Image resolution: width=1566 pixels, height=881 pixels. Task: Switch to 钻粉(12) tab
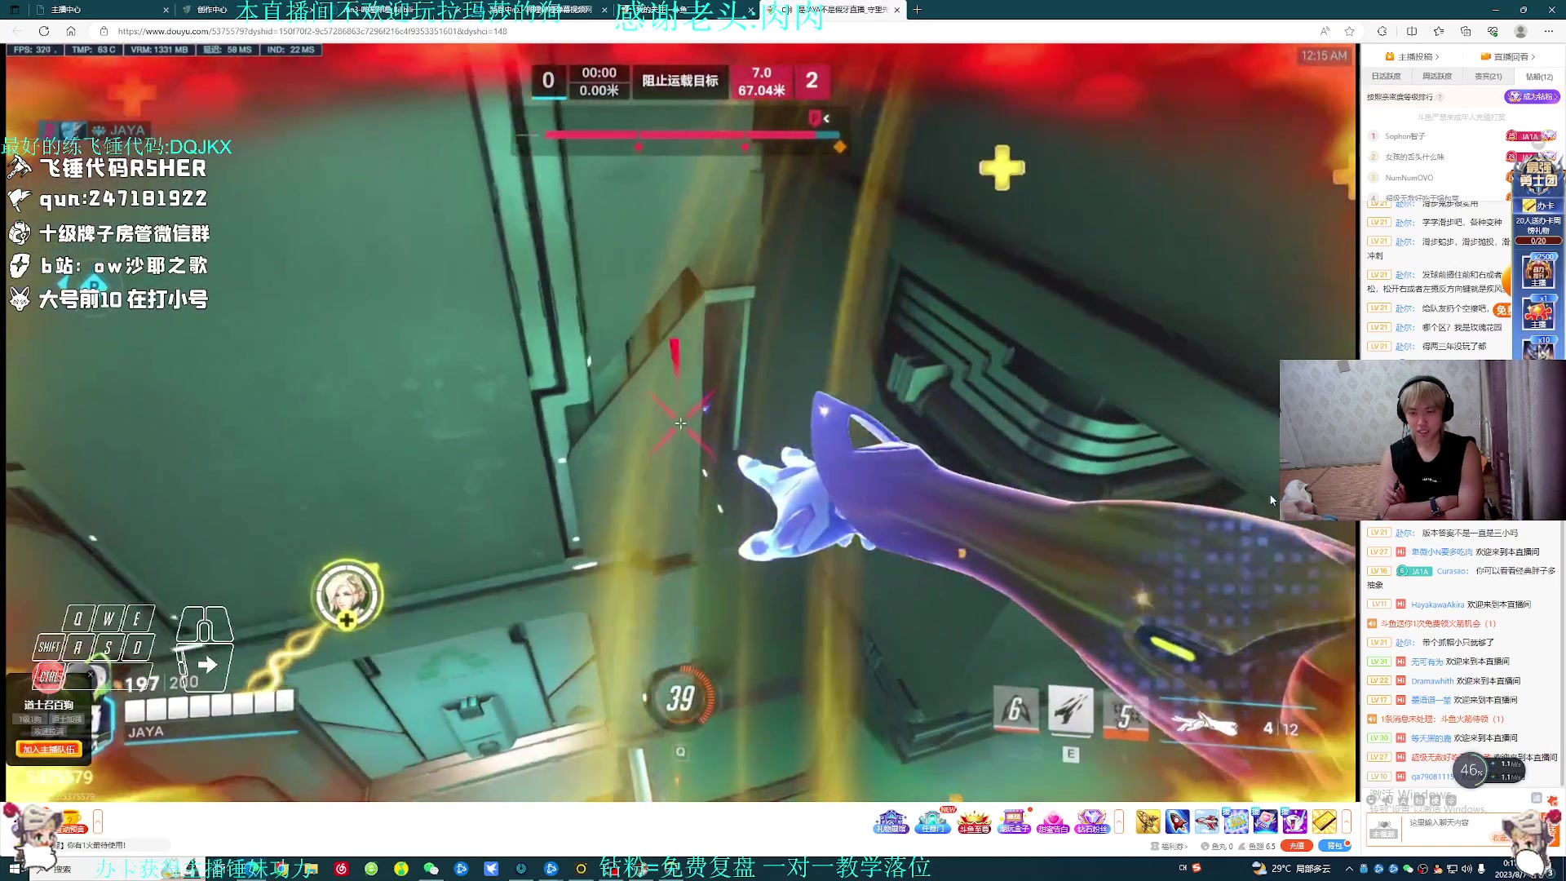tap(1539, 77)
